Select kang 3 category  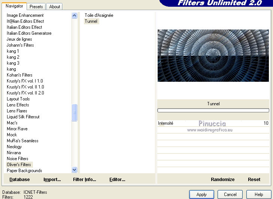tap(13, 63)
